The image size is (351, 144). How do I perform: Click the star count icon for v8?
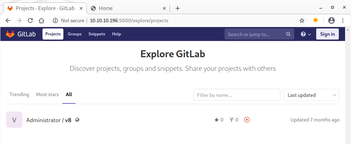(x=217, y=120)
